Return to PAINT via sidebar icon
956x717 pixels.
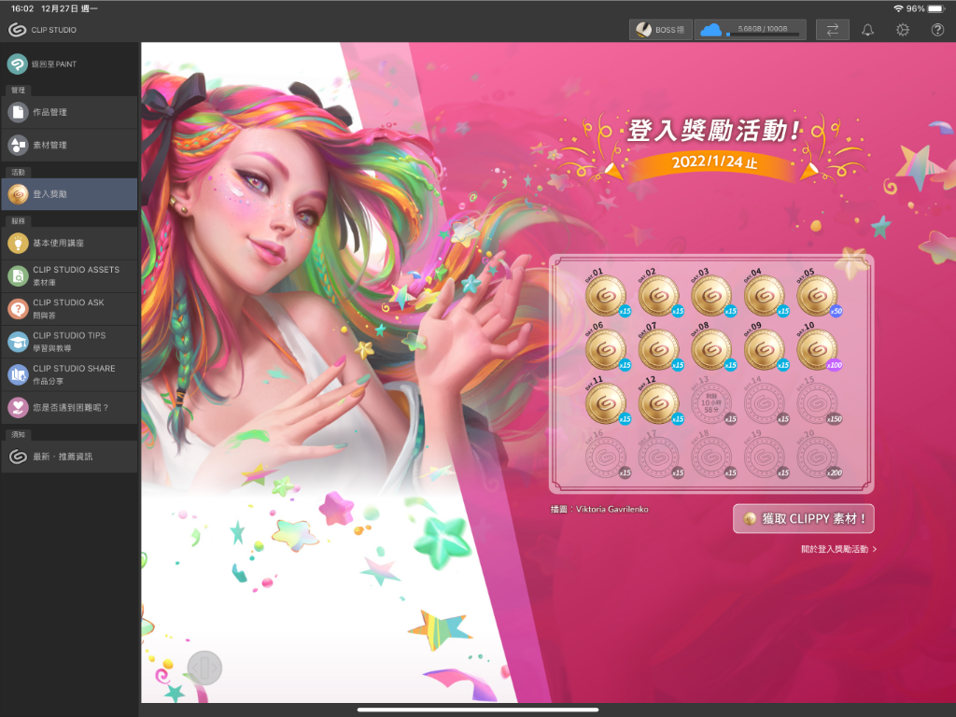[x=18, y=64]
